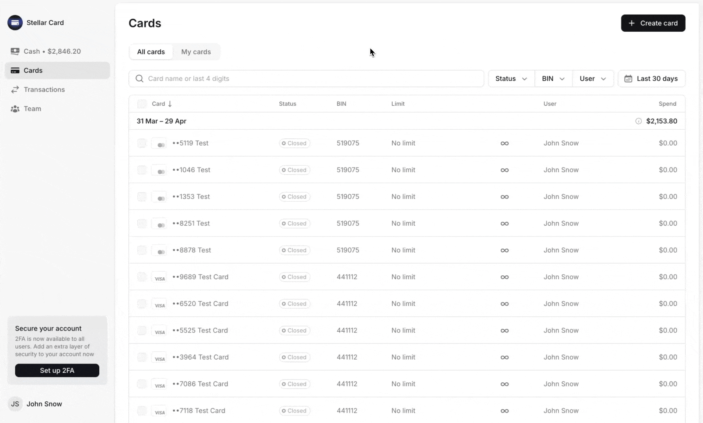The image size is (703, 423).
Task: Click the infinity icon in the 9689 Test Card row
Action: pos(505,277)
